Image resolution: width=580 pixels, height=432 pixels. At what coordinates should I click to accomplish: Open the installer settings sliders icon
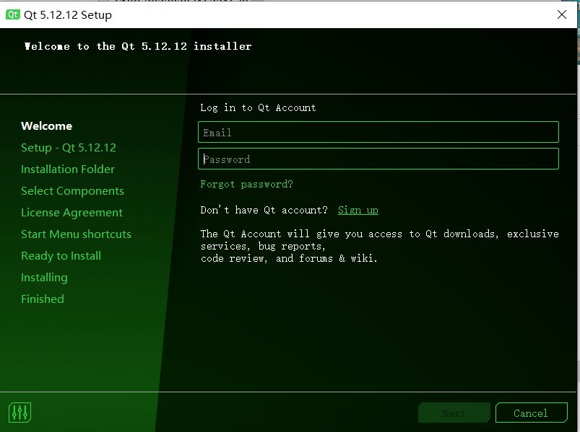pos(20,412)
